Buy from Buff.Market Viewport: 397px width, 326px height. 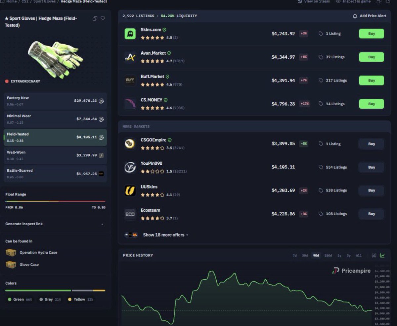(x=372, y=81)
